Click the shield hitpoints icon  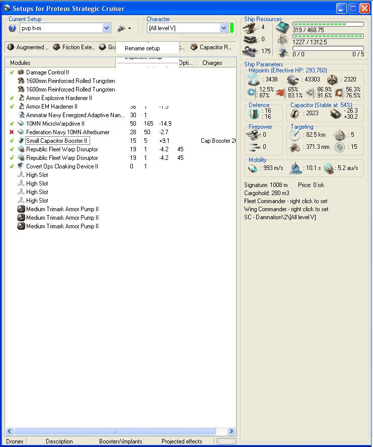point(253,79)
